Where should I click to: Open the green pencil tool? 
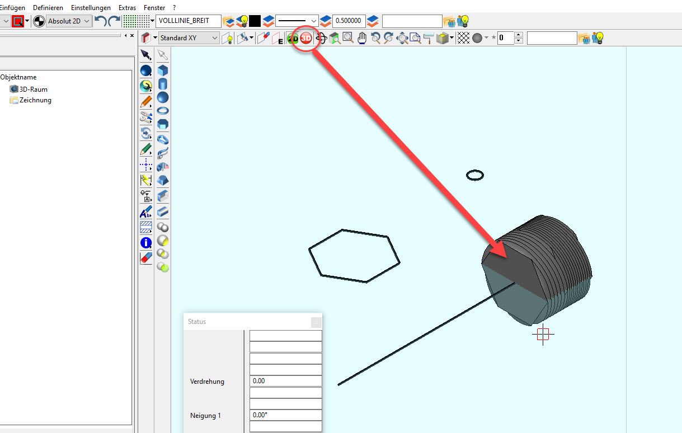tap(145, 149)
